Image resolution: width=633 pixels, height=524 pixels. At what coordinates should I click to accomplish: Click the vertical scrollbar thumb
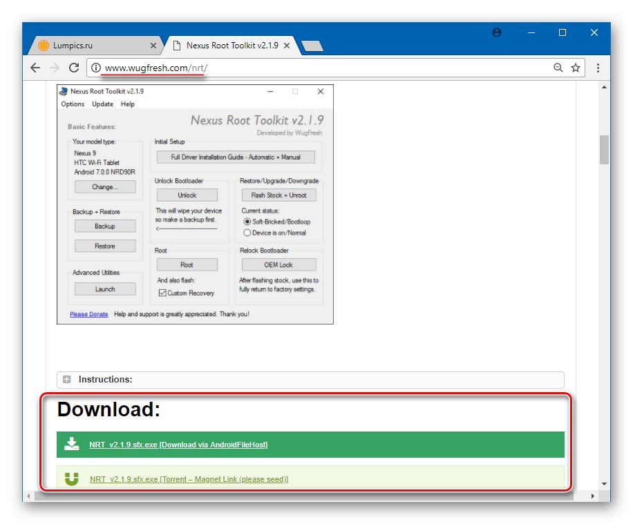(604, 150)
